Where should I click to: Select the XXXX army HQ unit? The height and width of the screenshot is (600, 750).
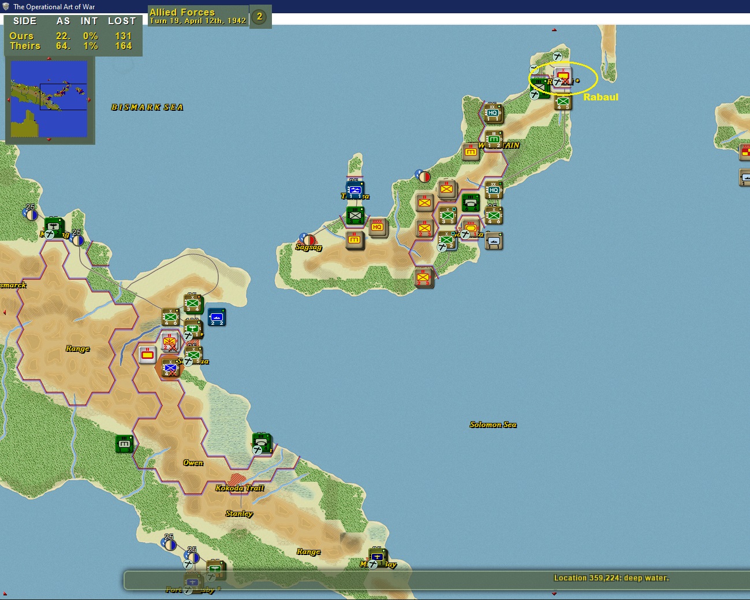pyautogui.click(x=378, y=227)
